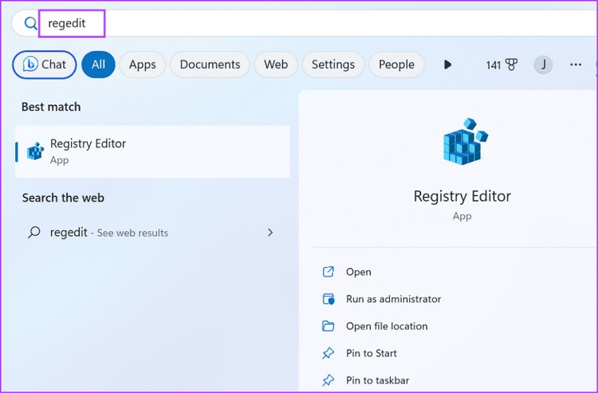Expand the regedit web result chevron
Viewport: 598px width, 393px height.
[x=270, y=232]
